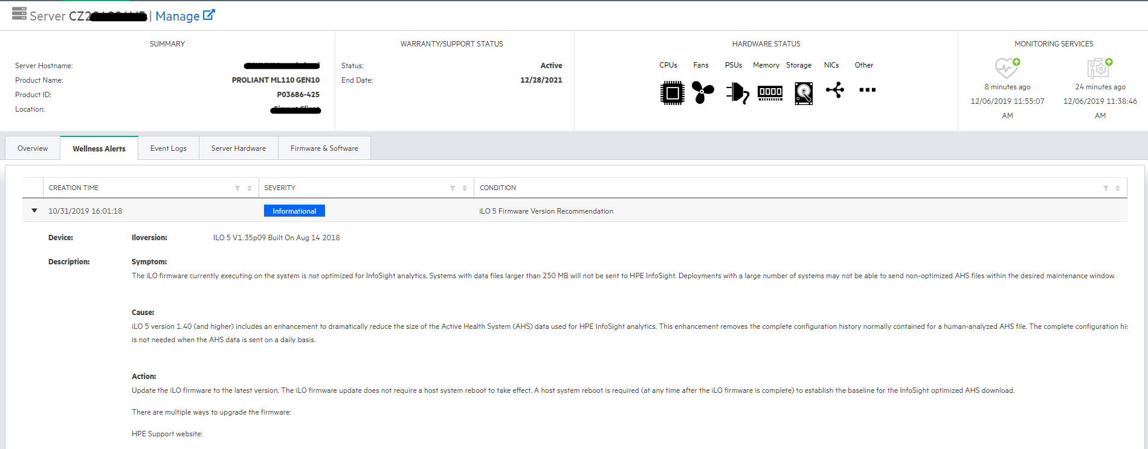This screenshot has height=449, width=1148.
Task: Click the 12/28/2021 warranty end date
Action: (x=541, y=80)
